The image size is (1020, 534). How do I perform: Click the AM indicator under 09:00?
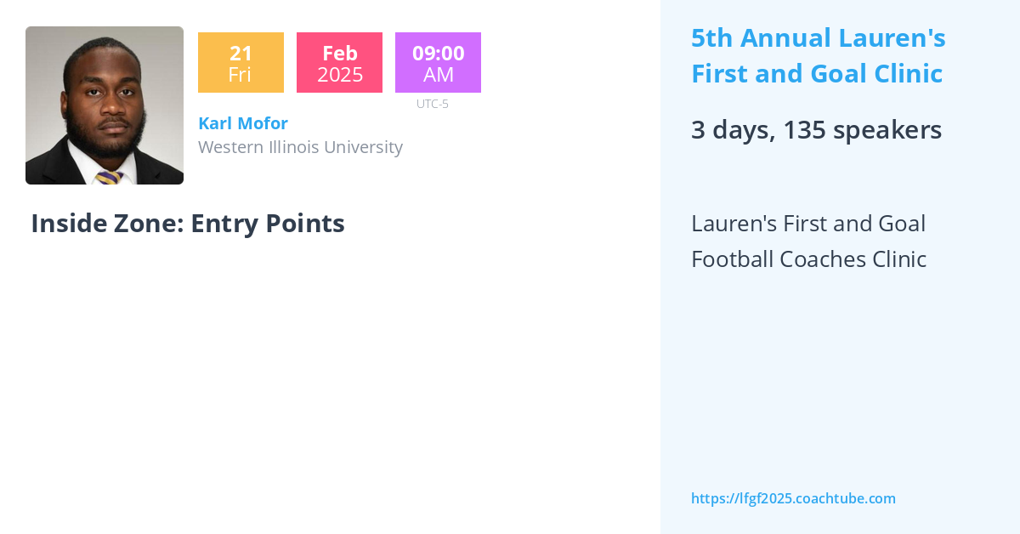pos(438,75)
